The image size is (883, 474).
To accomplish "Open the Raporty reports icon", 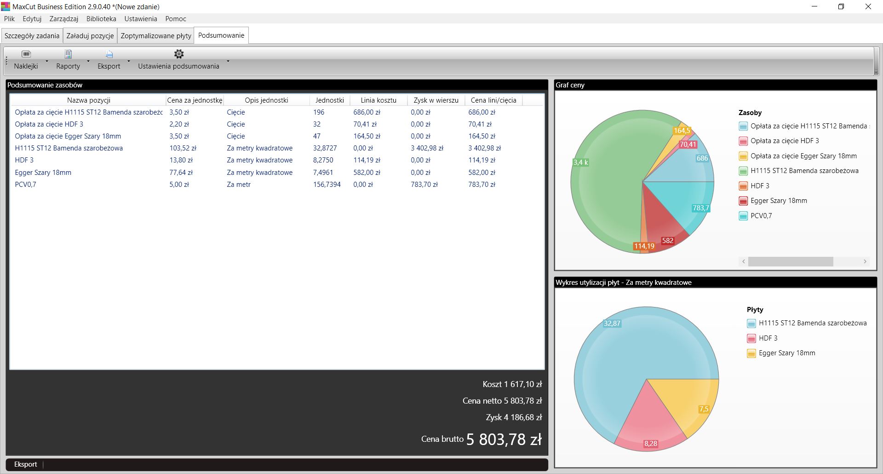I will tap(68, 54).
